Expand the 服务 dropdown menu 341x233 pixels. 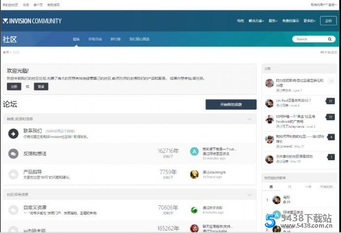tap(273, 21)
